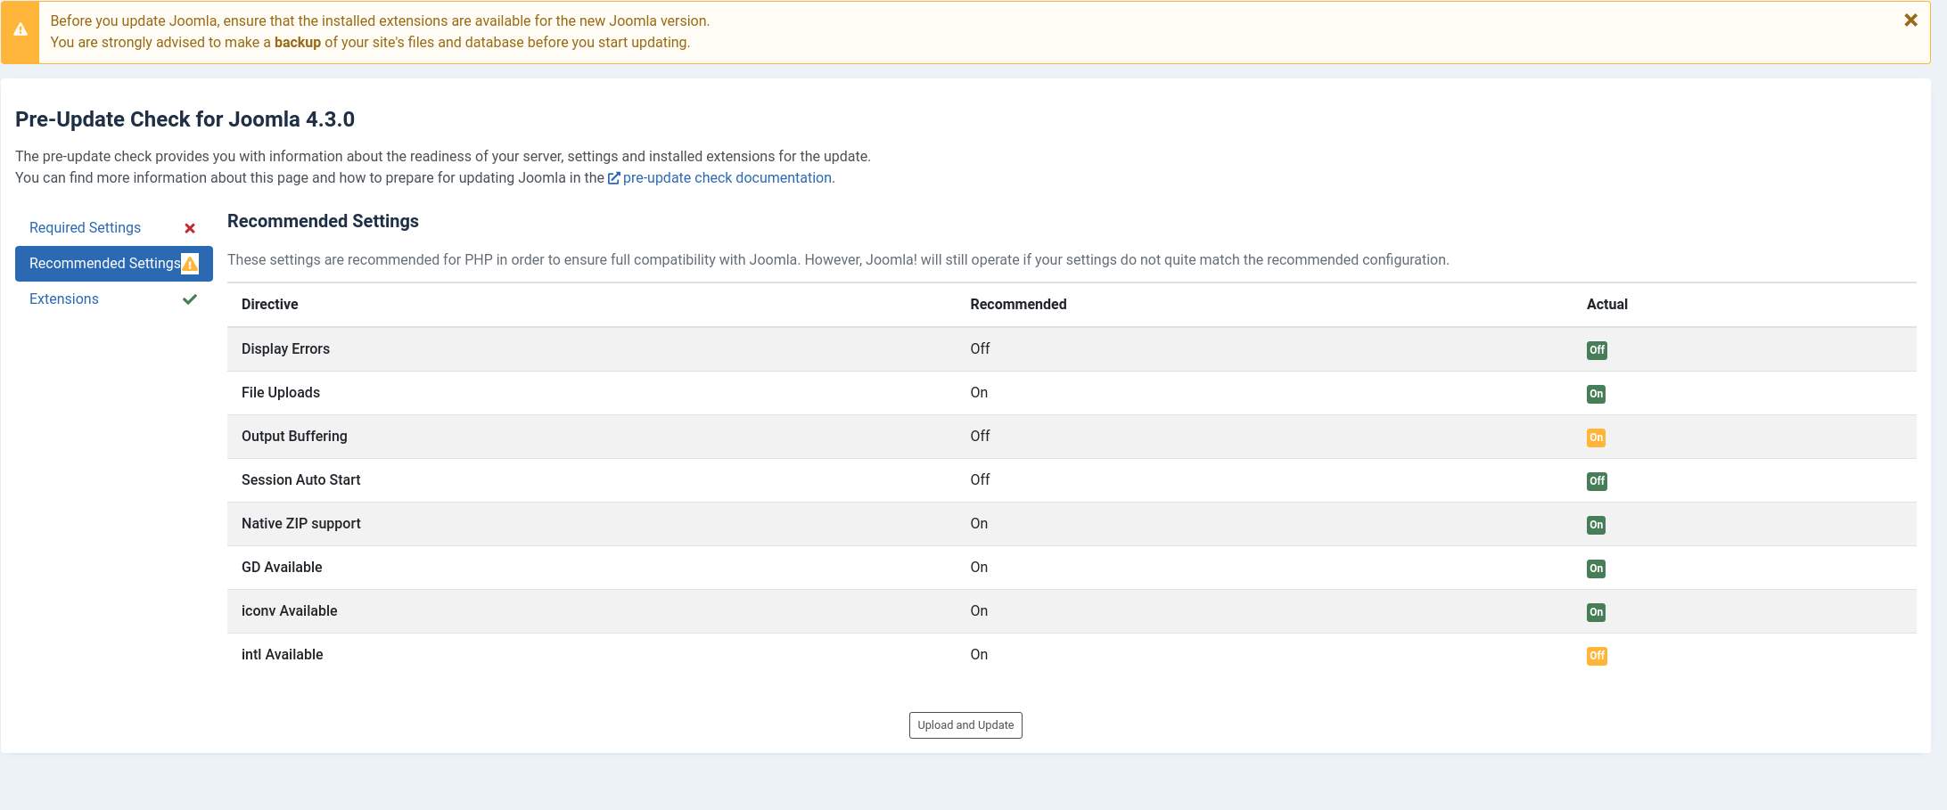Image resolution: width=1947 pixels, height=810 pixels.
Task: Click the bold backup text in alert
Action: coord(297,43)
